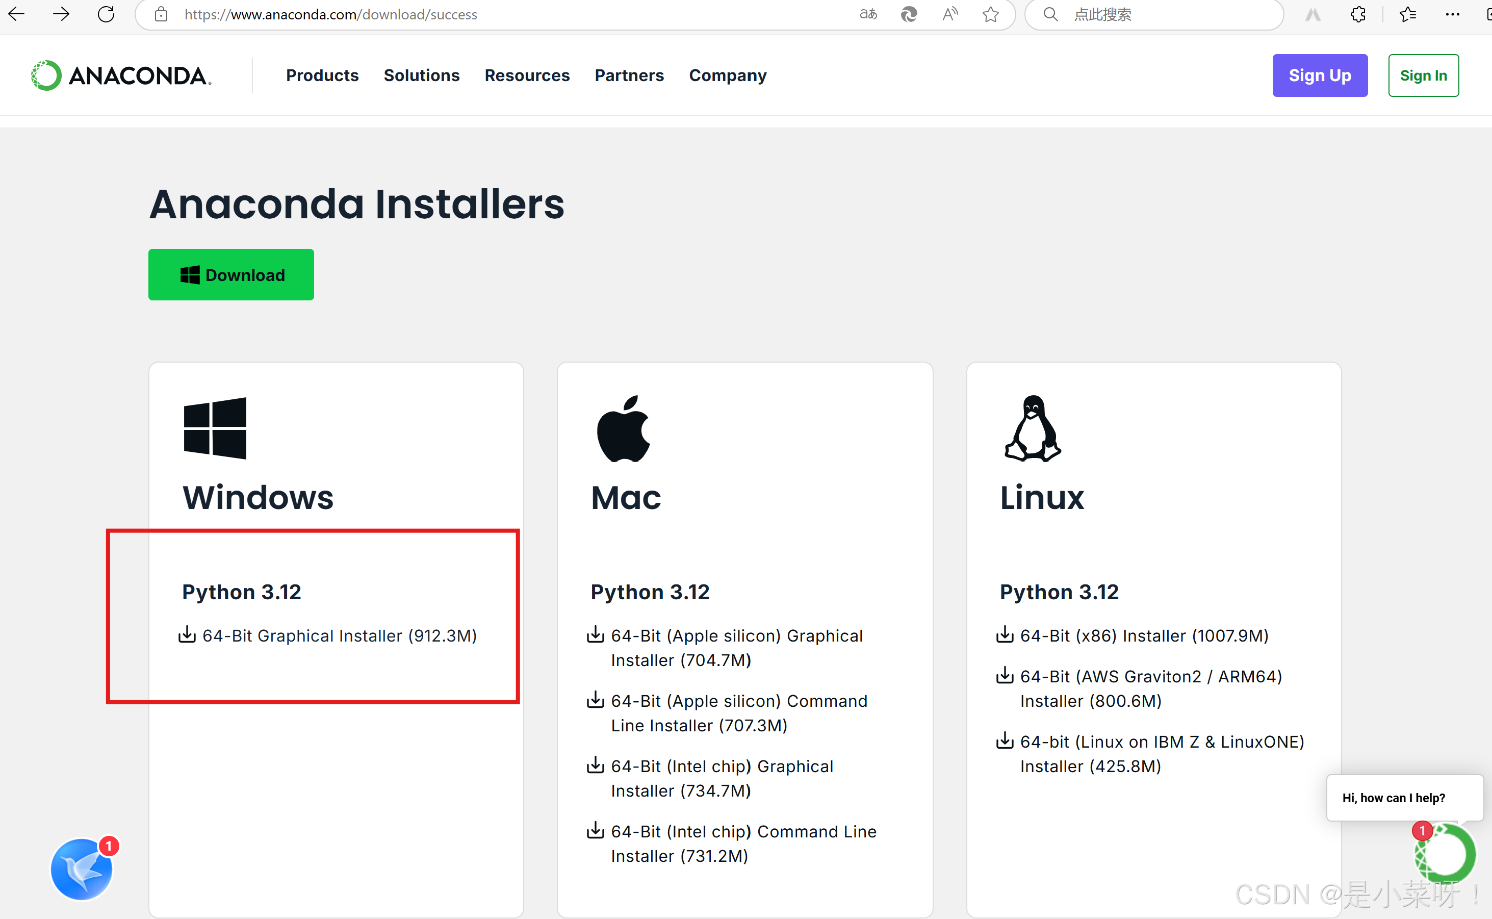
Task: Click the green Download button
Action: [231, 275]
